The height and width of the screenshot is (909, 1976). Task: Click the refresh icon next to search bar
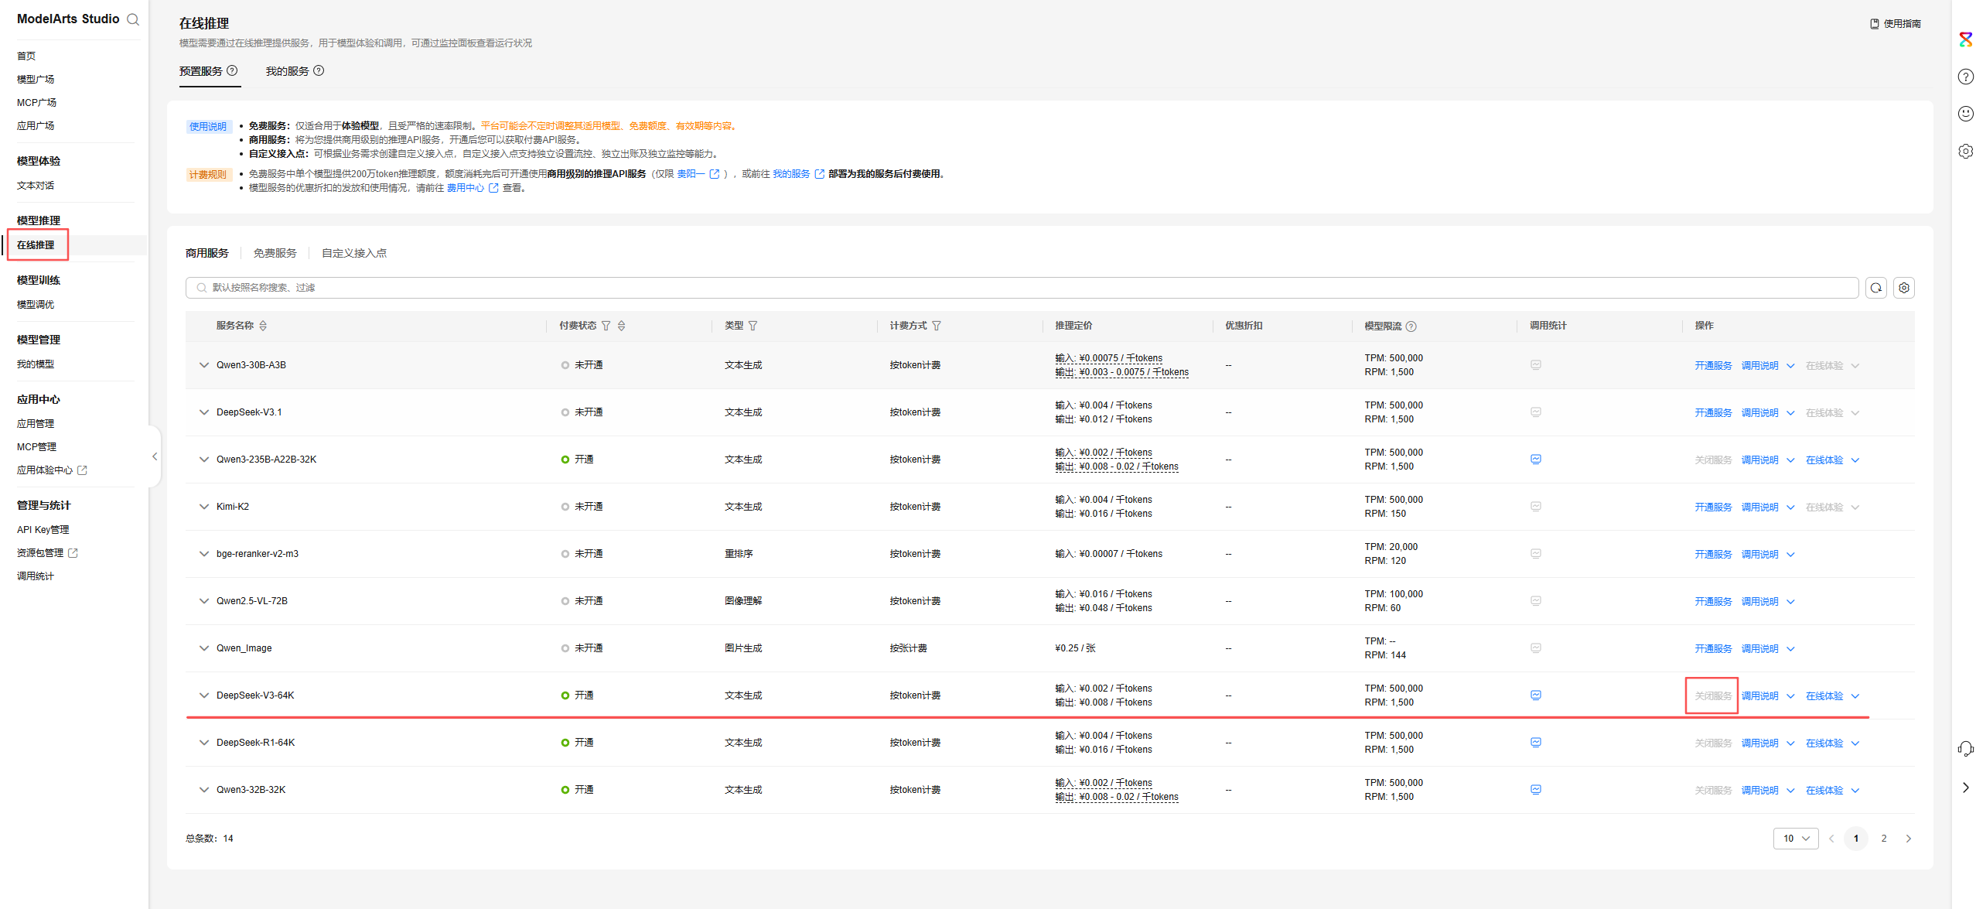coord(1875,288)
